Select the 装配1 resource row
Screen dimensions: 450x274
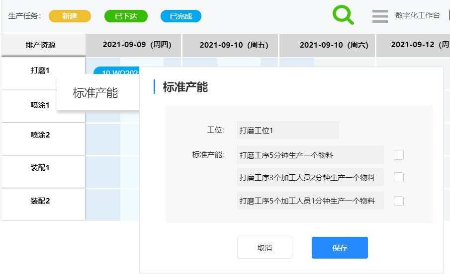40,168
